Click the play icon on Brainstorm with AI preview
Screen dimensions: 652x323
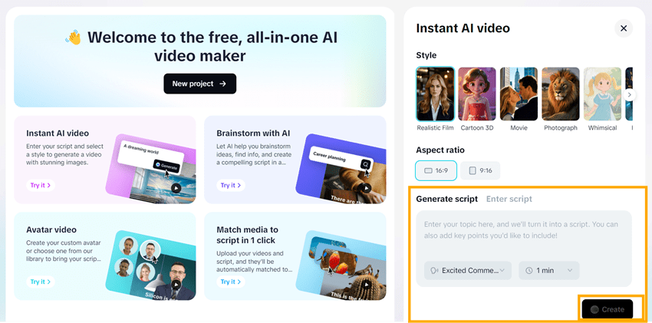(367, 188)
